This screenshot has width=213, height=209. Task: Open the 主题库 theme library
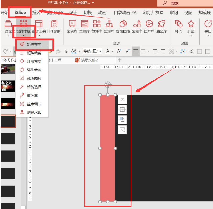click(x=85, y=27)
